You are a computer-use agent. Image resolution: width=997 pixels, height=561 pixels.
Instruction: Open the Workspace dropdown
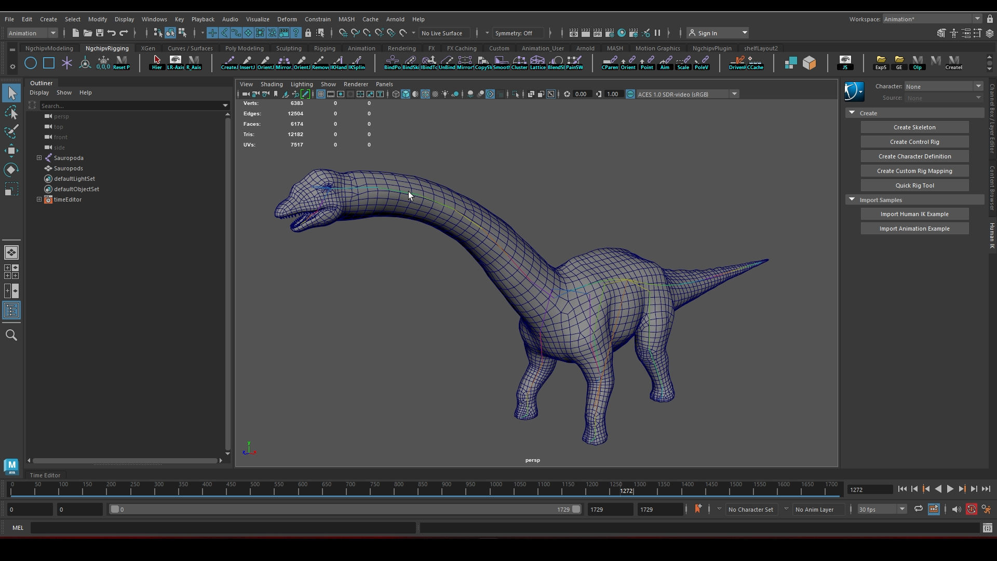tap(932, 19)
